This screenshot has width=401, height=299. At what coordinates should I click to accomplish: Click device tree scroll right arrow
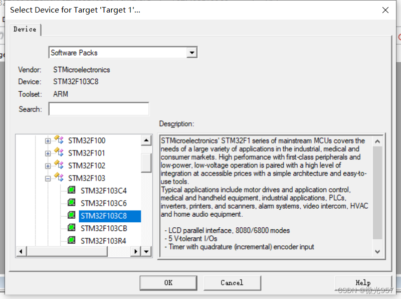(x=136, y=251)
